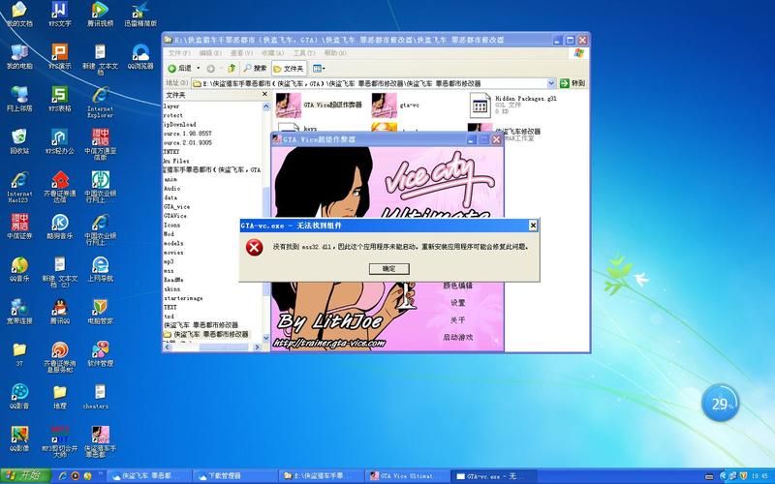This screenshot has width=775, height=484.
Task: Open the 帮助(H) menu in Explorer
Action: coord(335,53)
